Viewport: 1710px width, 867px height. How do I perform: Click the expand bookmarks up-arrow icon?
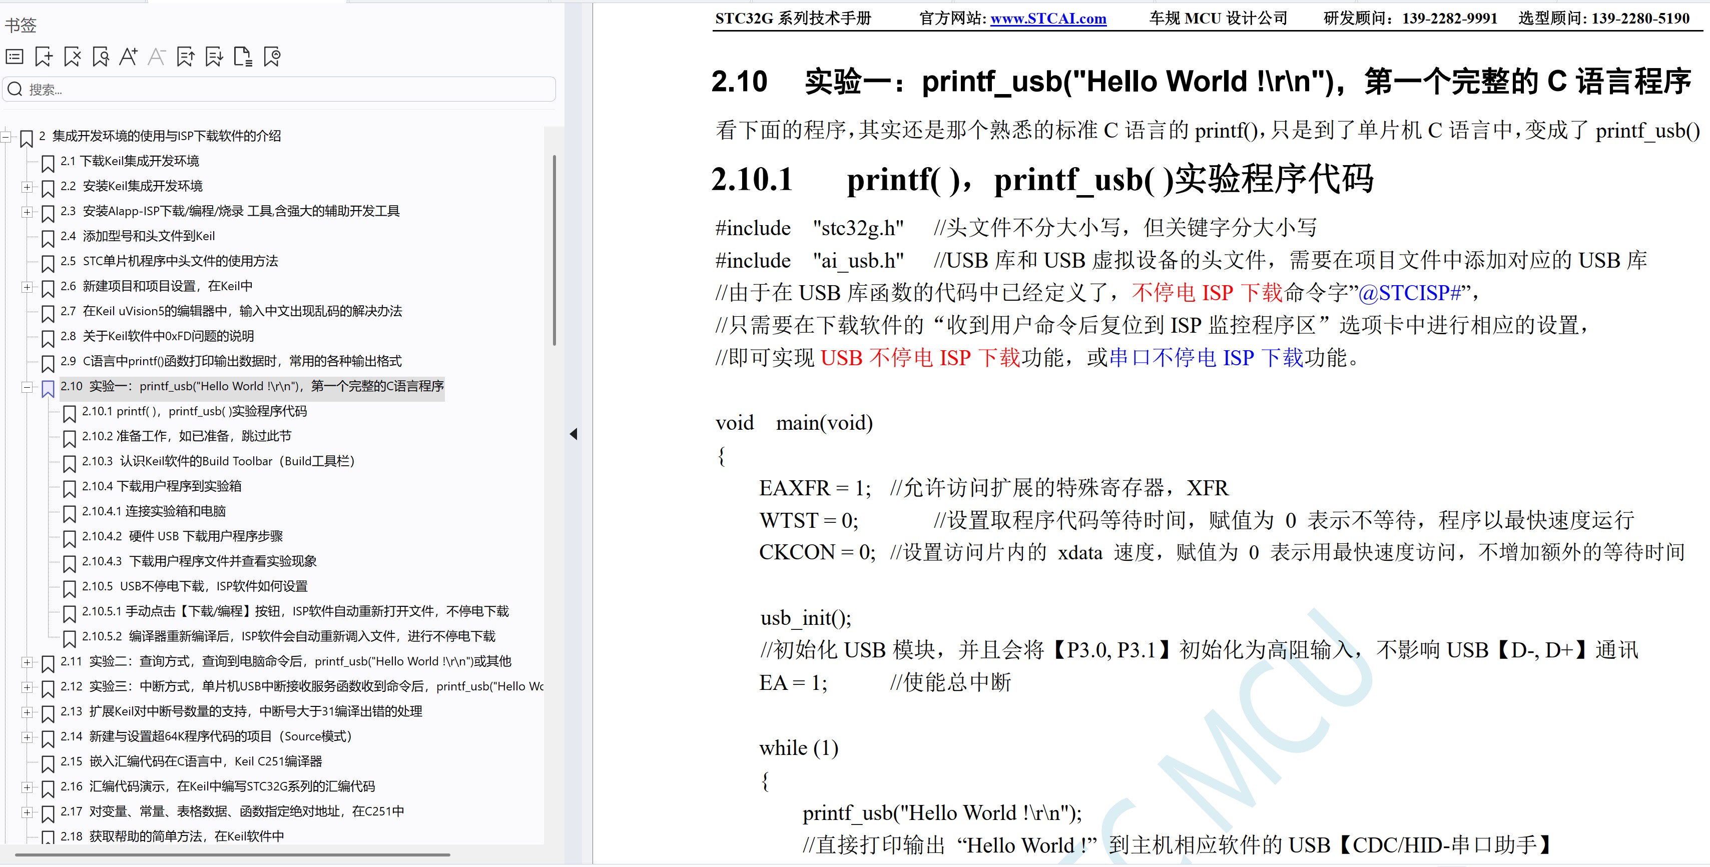point(186,57)
